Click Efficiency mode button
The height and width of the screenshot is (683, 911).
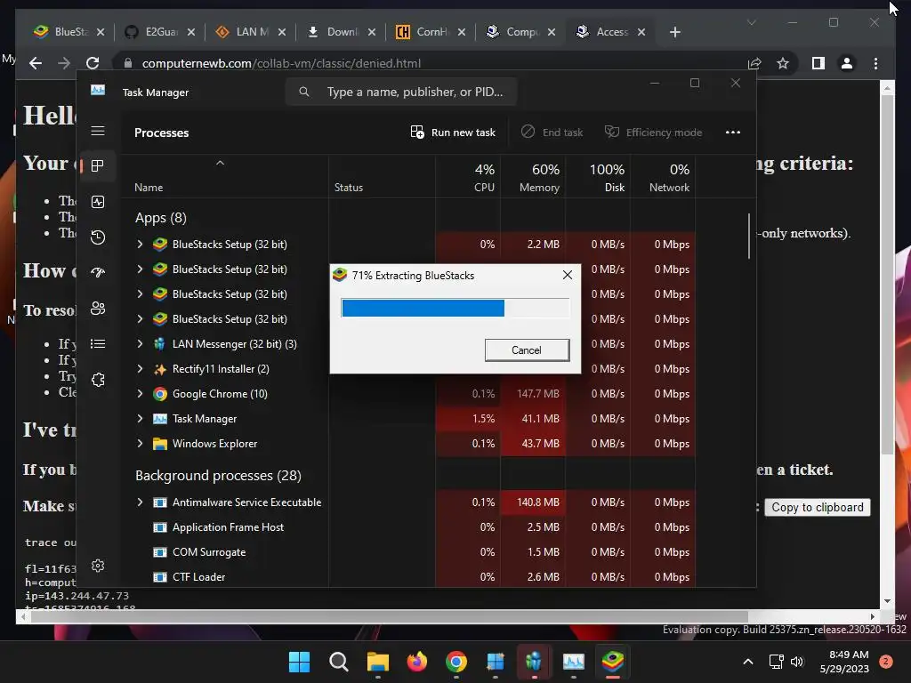(654, 133)
